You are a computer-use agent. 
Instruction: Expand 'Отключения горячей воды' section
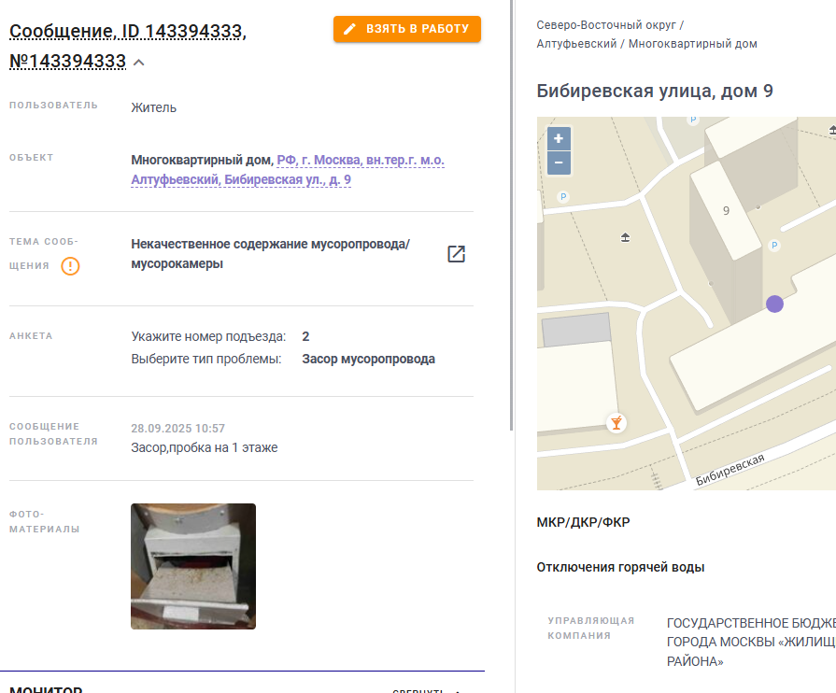[x=620, y=567]
